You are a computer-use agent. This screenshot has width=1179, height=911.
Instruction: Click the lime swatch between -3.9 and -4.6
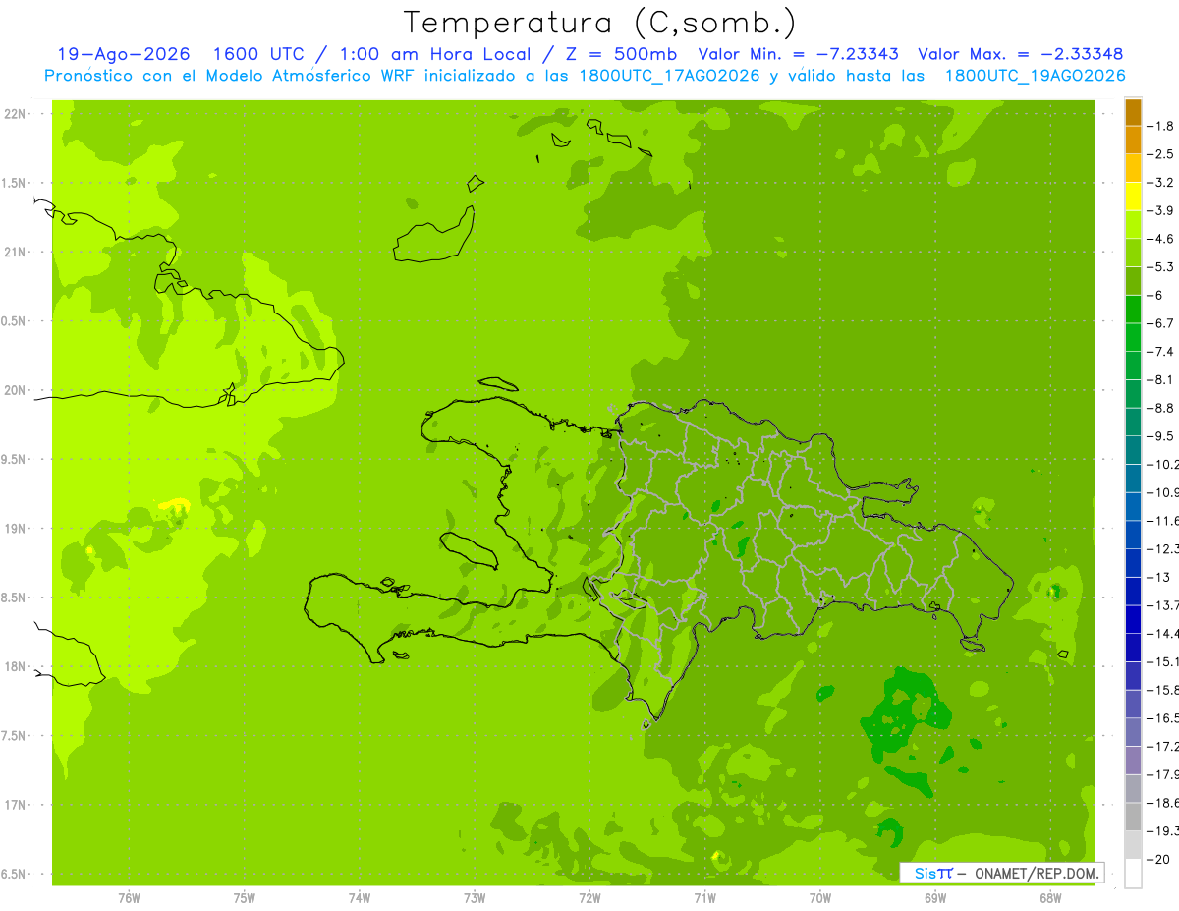(1133, 225)
